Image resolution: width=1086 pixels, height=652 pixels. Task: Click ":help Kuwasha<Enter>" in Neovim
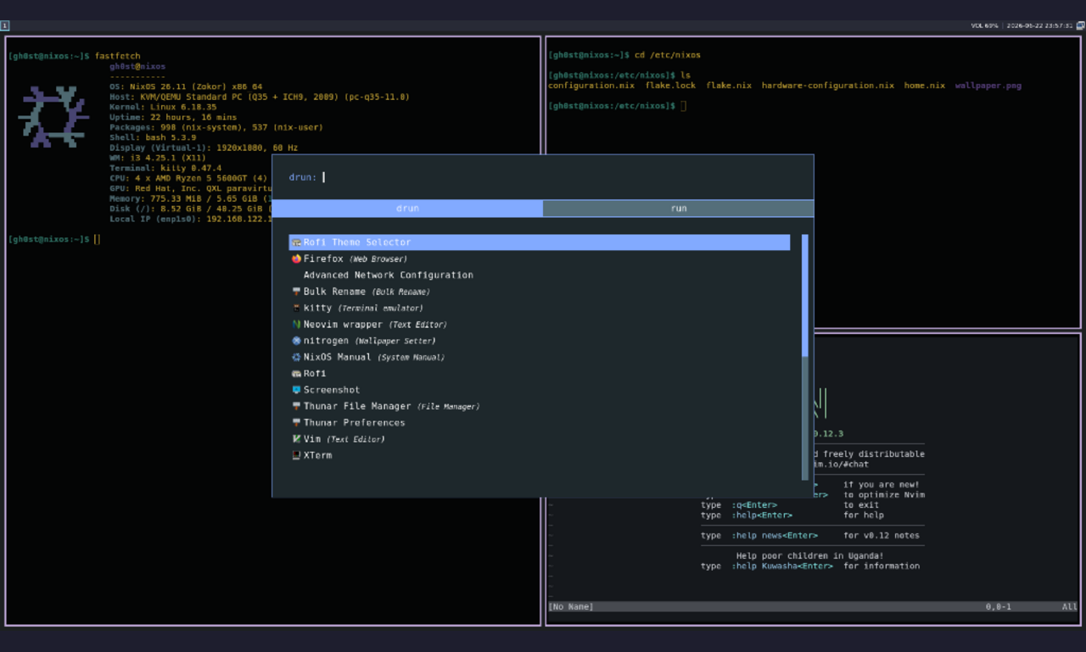tap(782, 566)
